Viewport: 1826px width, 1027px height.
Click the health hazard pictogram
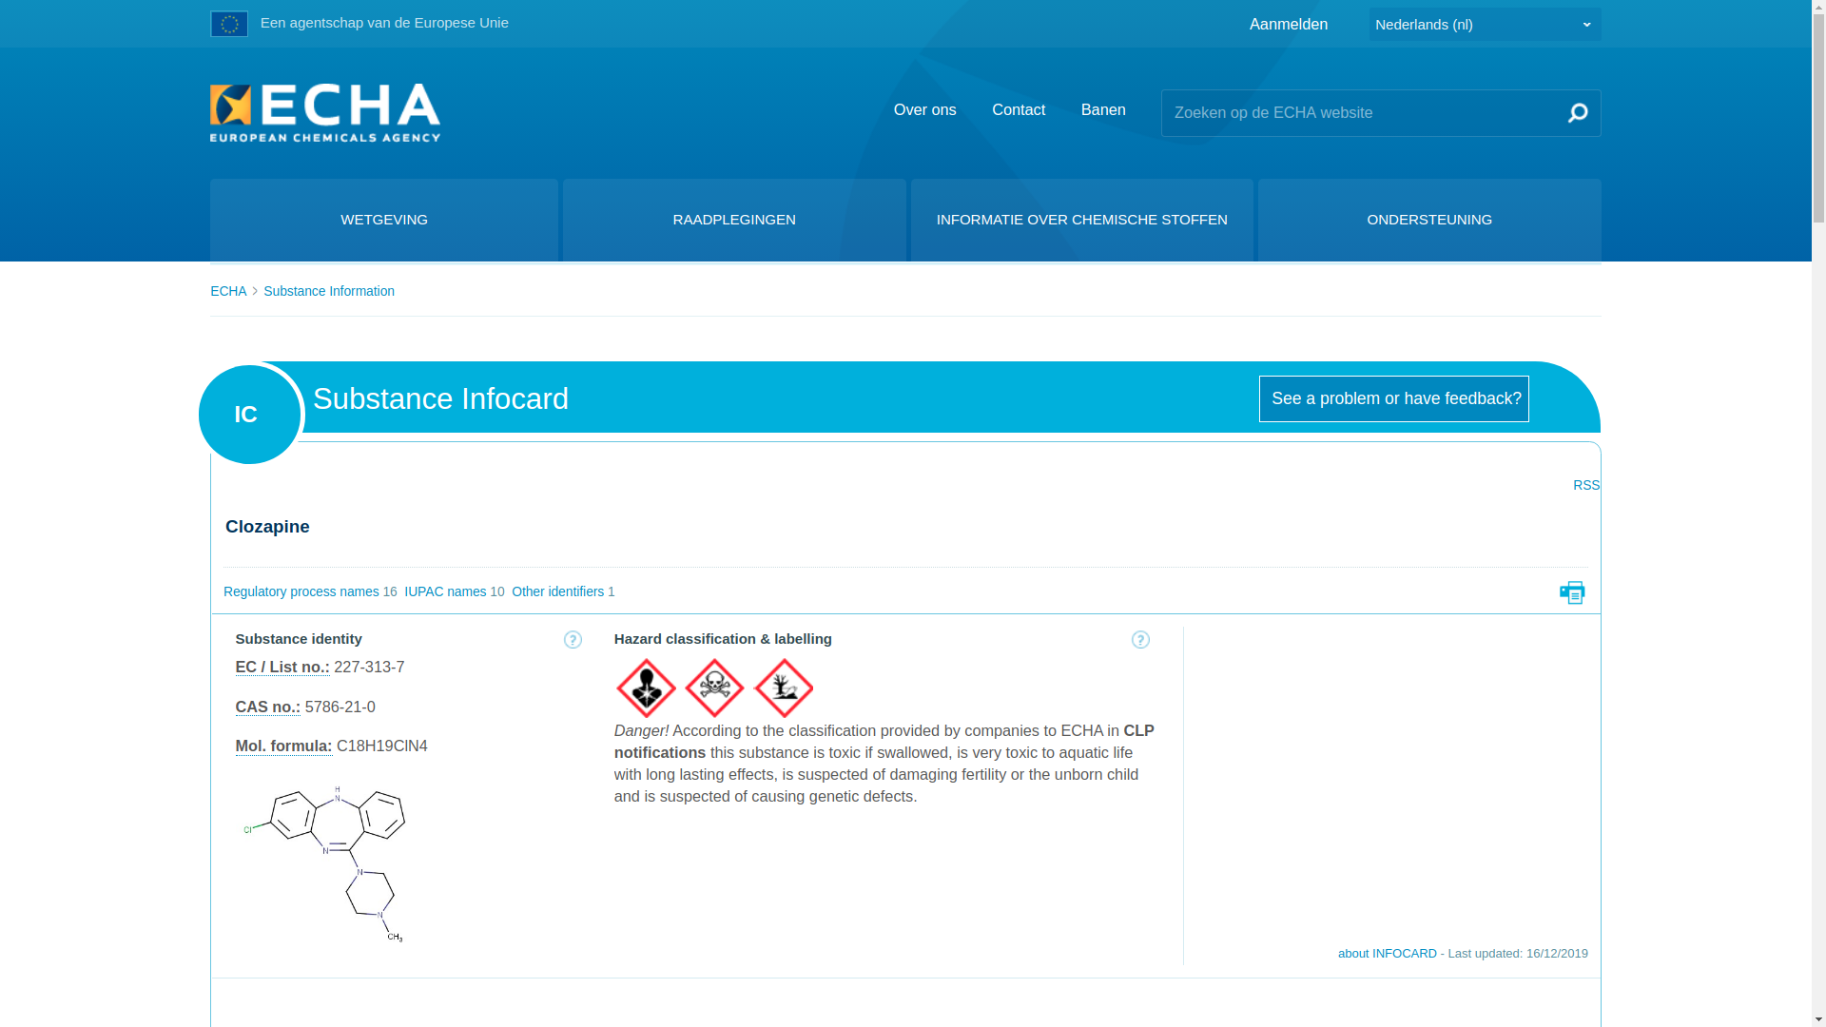click(x=646, y=688)
